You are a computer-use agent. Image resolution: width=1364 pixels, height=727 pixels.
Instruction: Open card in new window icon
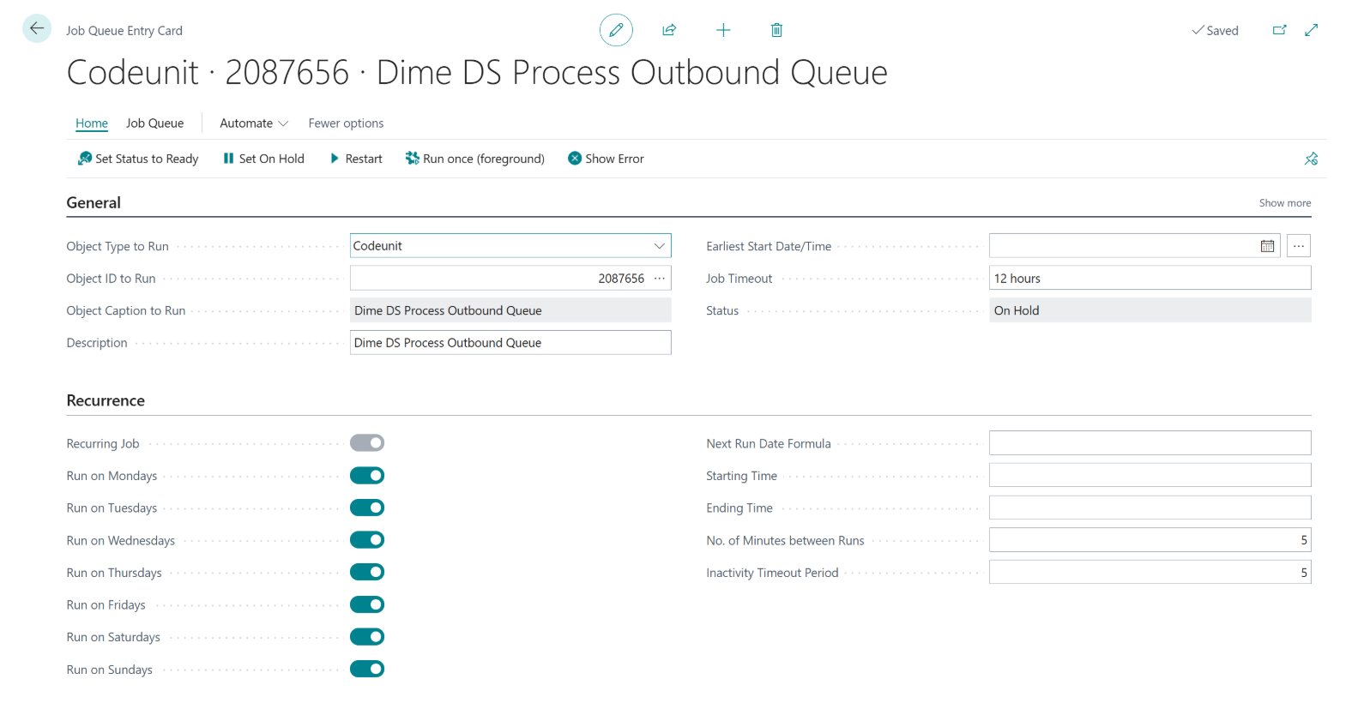point(1279,30)
